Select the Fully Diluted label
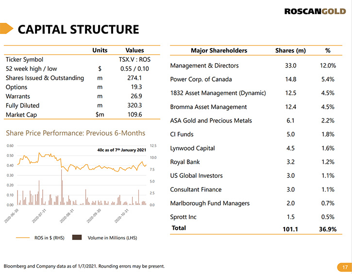 pyautogui.click(x=22, y=105)
